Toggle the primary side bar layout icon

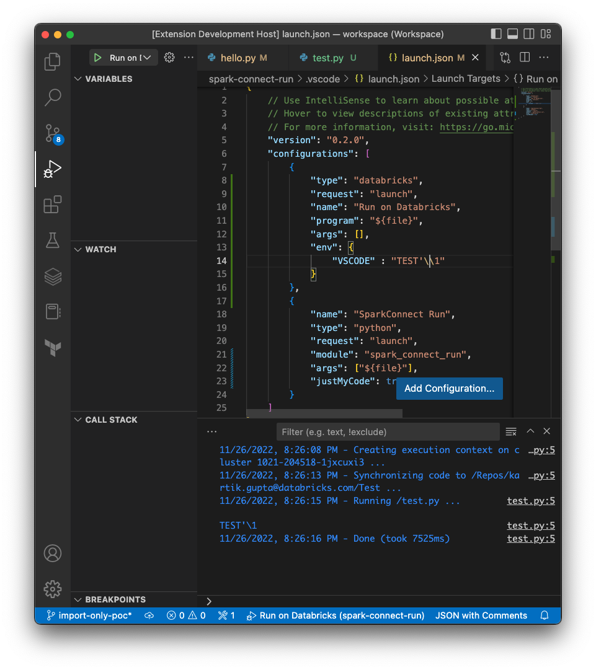click(496, 33)
